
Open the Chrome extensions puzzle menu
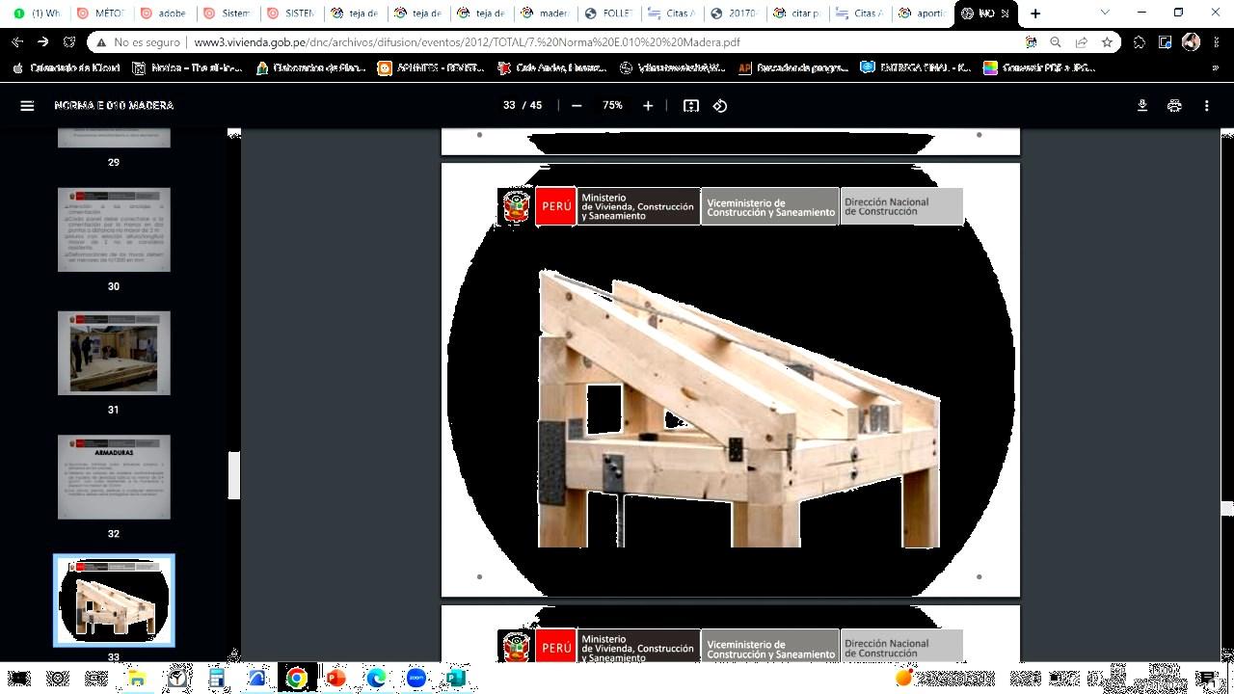(x=1140, y=42)
